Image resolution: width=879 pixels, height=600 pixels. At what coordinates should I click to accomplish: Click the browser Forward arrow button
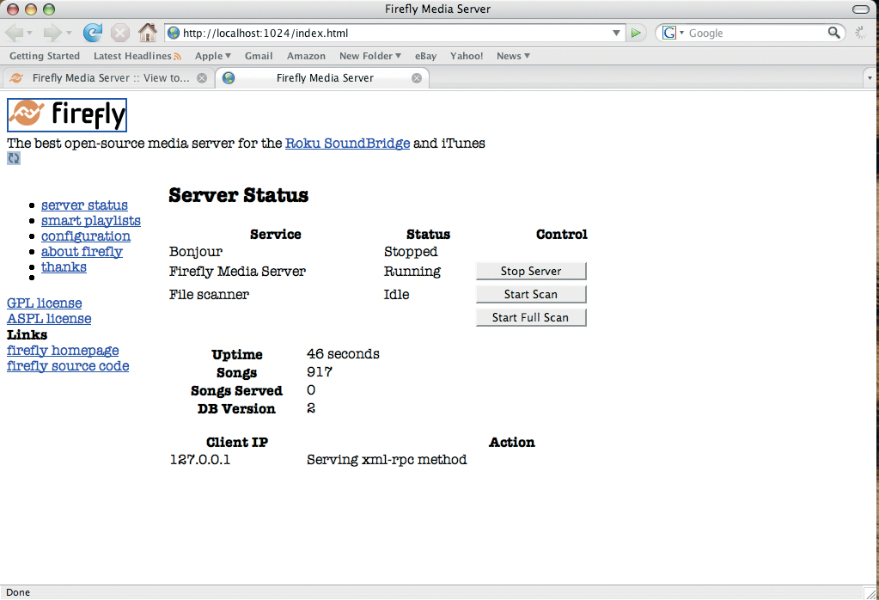point(52,33)
